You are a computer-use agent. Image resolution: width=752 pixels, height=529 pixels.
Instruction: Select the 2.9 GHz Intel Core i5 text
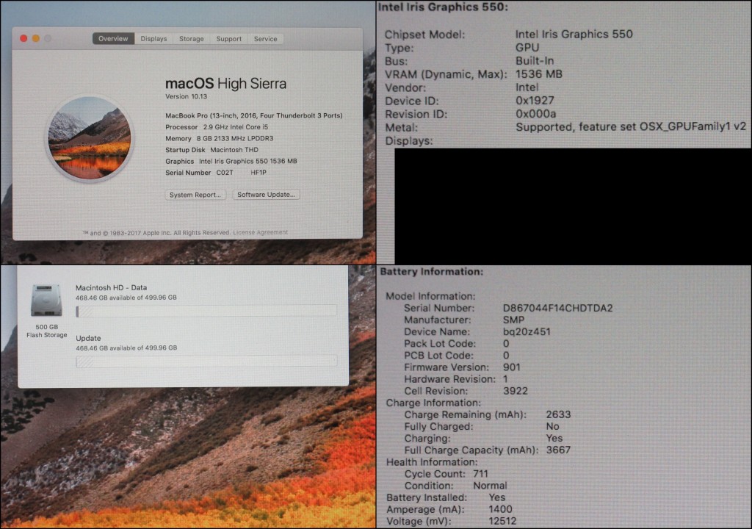[236, 127]
